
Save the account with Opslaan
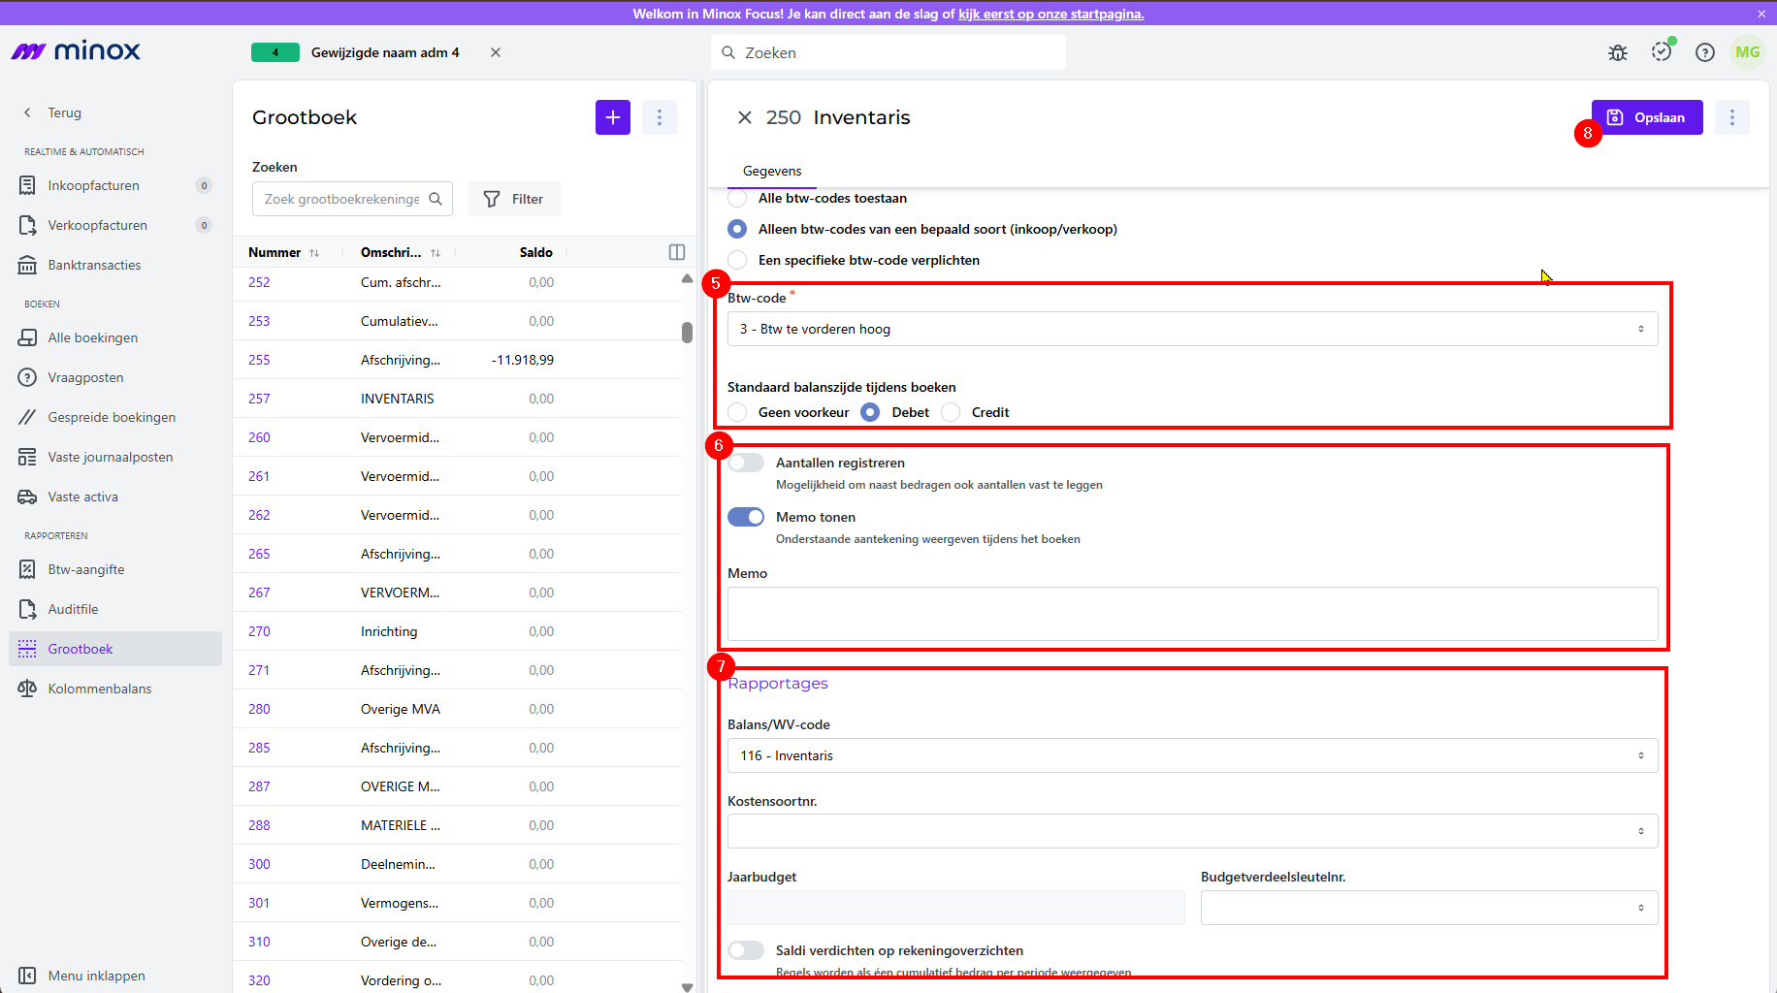click(1647, 117)
